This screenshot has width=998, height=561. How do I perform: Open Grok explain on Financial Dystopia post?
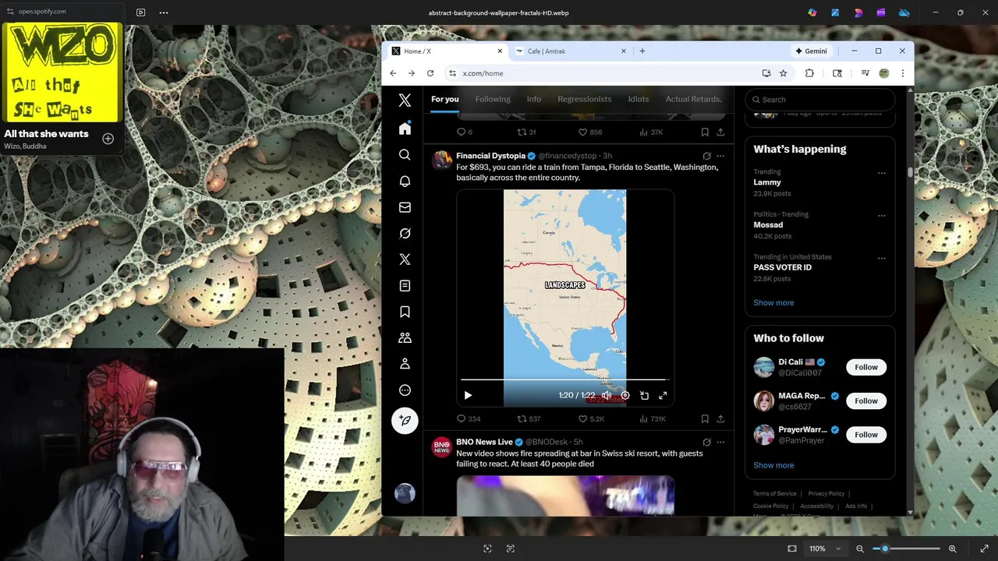[x=706, y=156]
